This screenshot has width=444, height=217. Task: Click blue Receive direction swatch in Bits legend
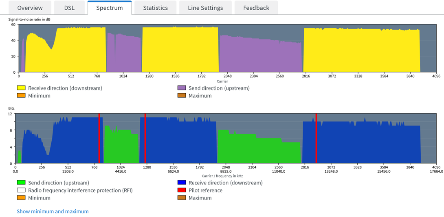182,183
